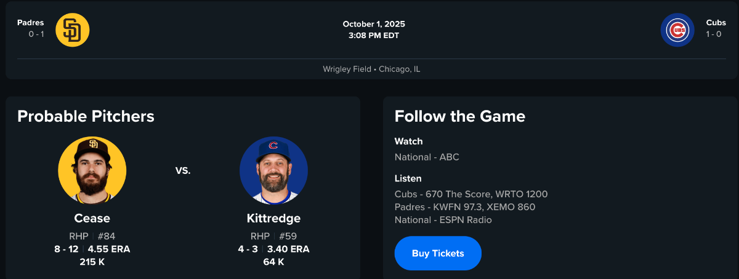The image size is (739, 279).
Task: Open the Cease pitcher name link
Action: (x=92, y=218)
